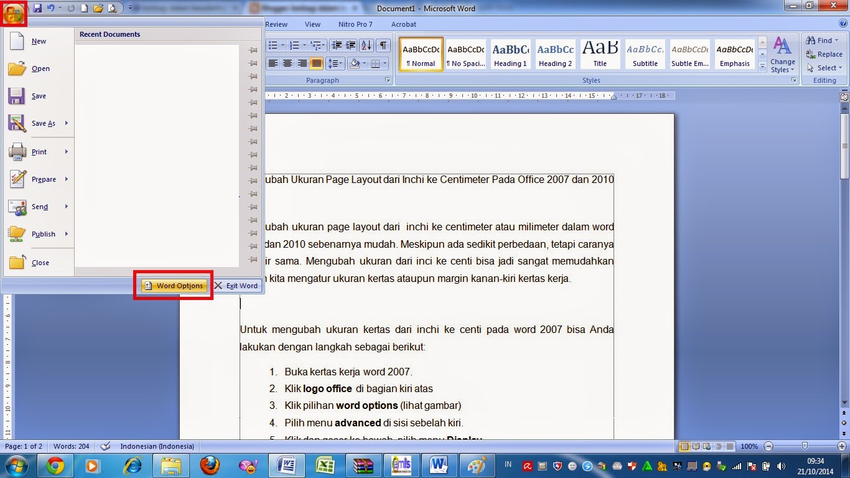Screen dimensions: 850x478
Task: Open the View ribbon tab
Action: (312, 24)
